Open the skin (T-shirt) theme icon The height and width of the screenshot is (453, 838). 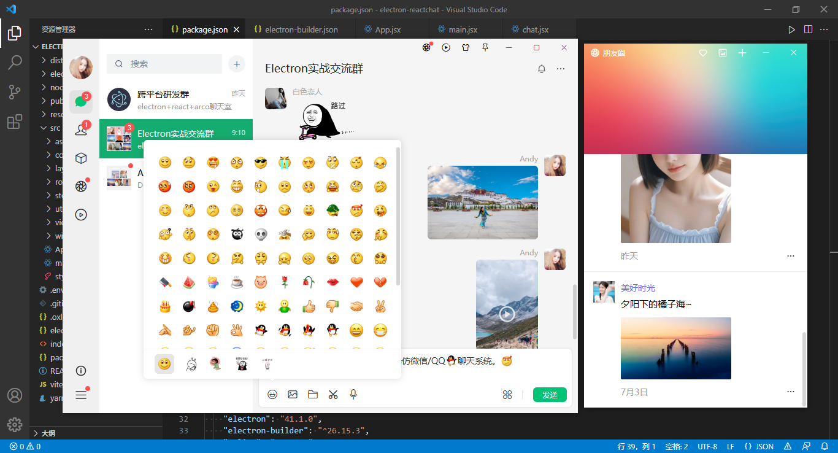466,47
